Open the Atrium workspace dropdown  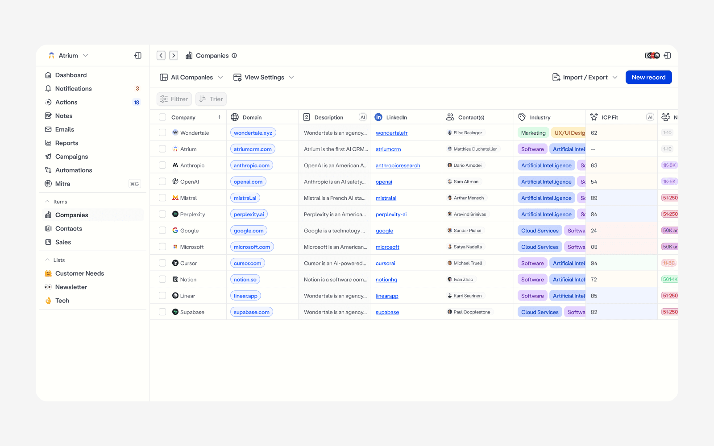68,56
